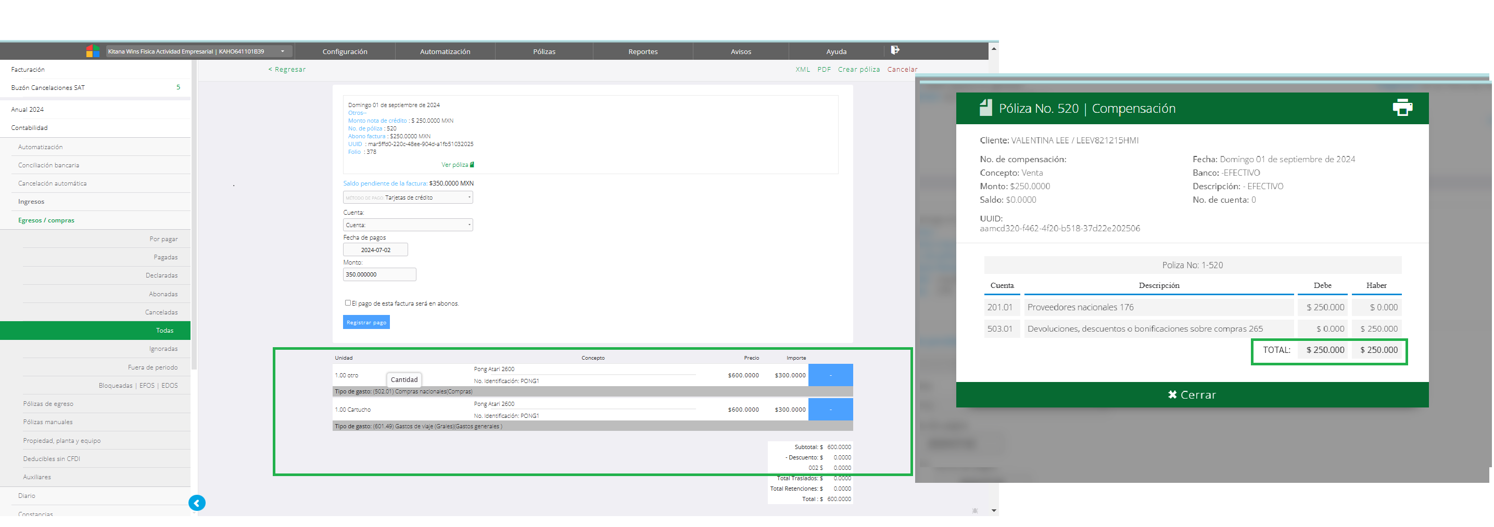
Task: Click the Crear póliza link
Action: click(x=858, y=70)
